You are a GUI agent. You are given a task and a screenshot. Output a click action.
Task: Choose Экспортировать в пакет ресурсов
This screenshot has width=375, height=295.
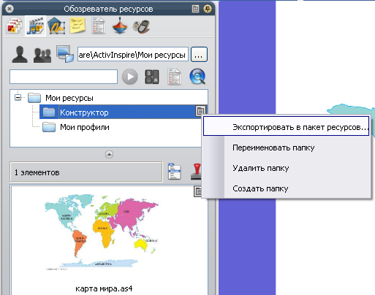click(x=286, y=126)
